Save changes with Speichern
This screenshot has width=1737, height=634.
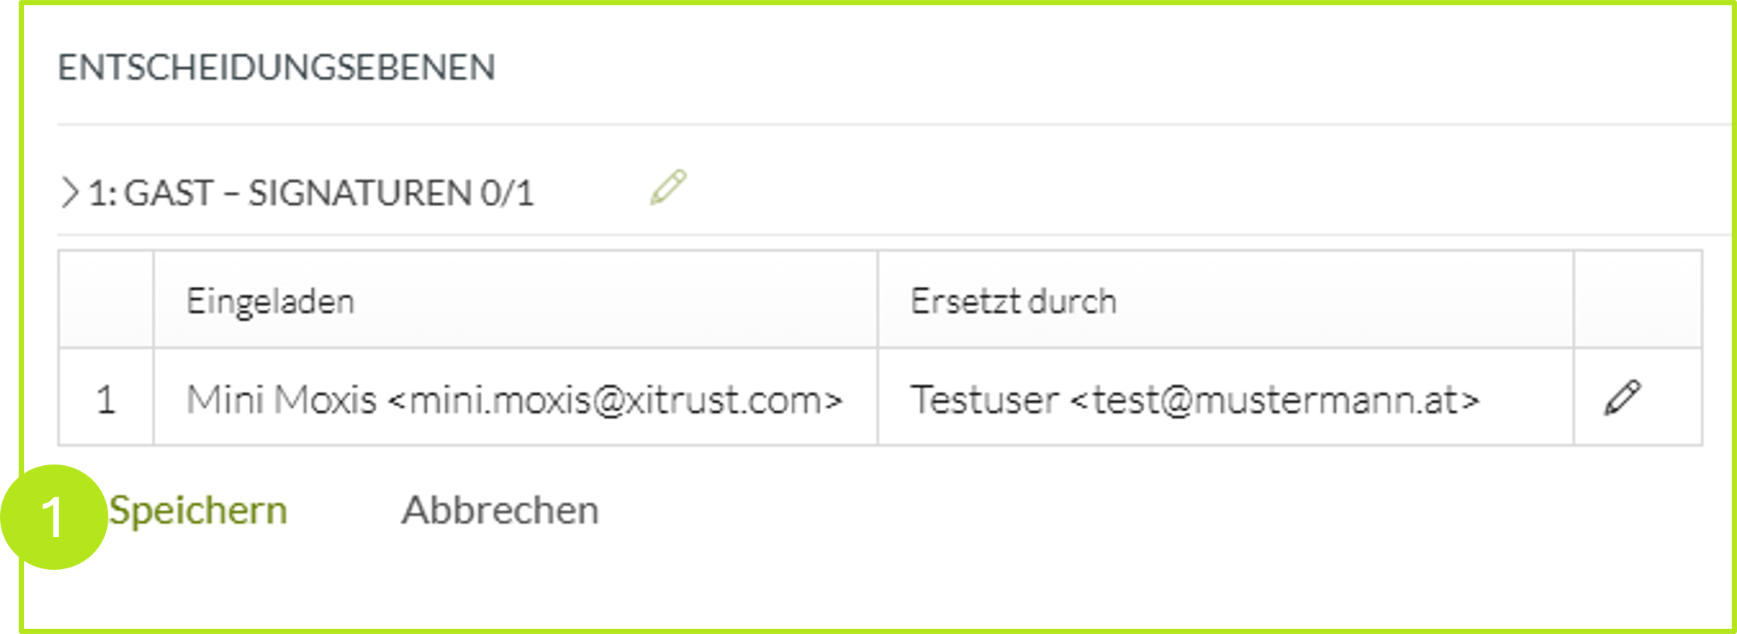coord(198,512)
